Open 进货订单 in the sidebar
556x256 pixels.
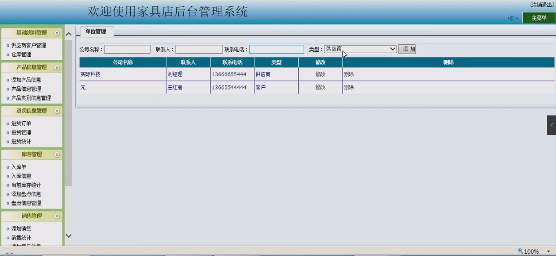[x=21, y=124]
